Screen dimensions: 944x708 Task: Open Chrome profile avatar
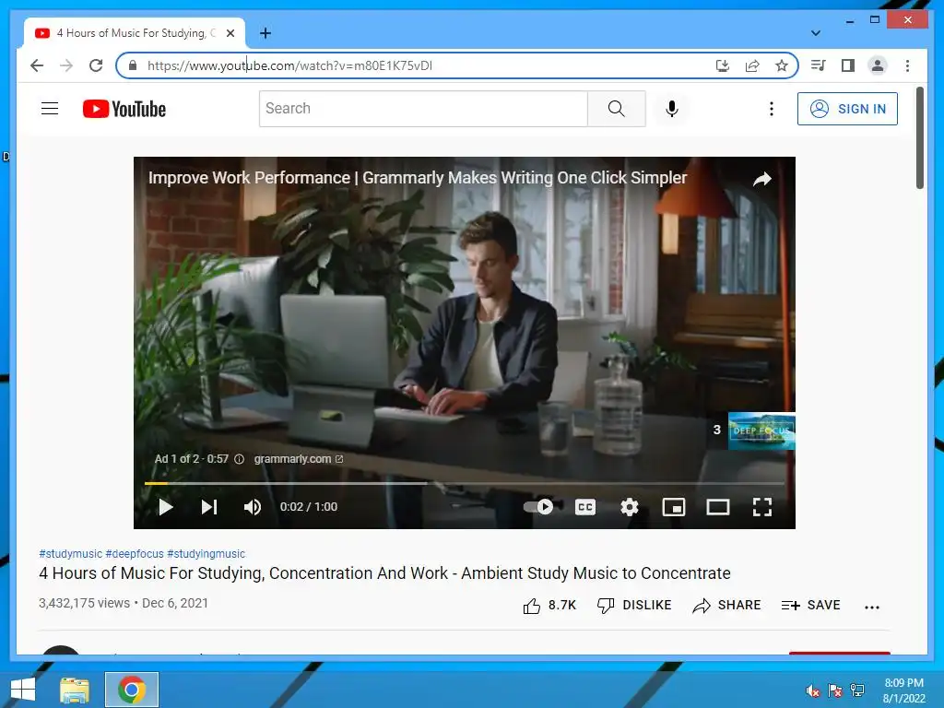coord(878,65)
